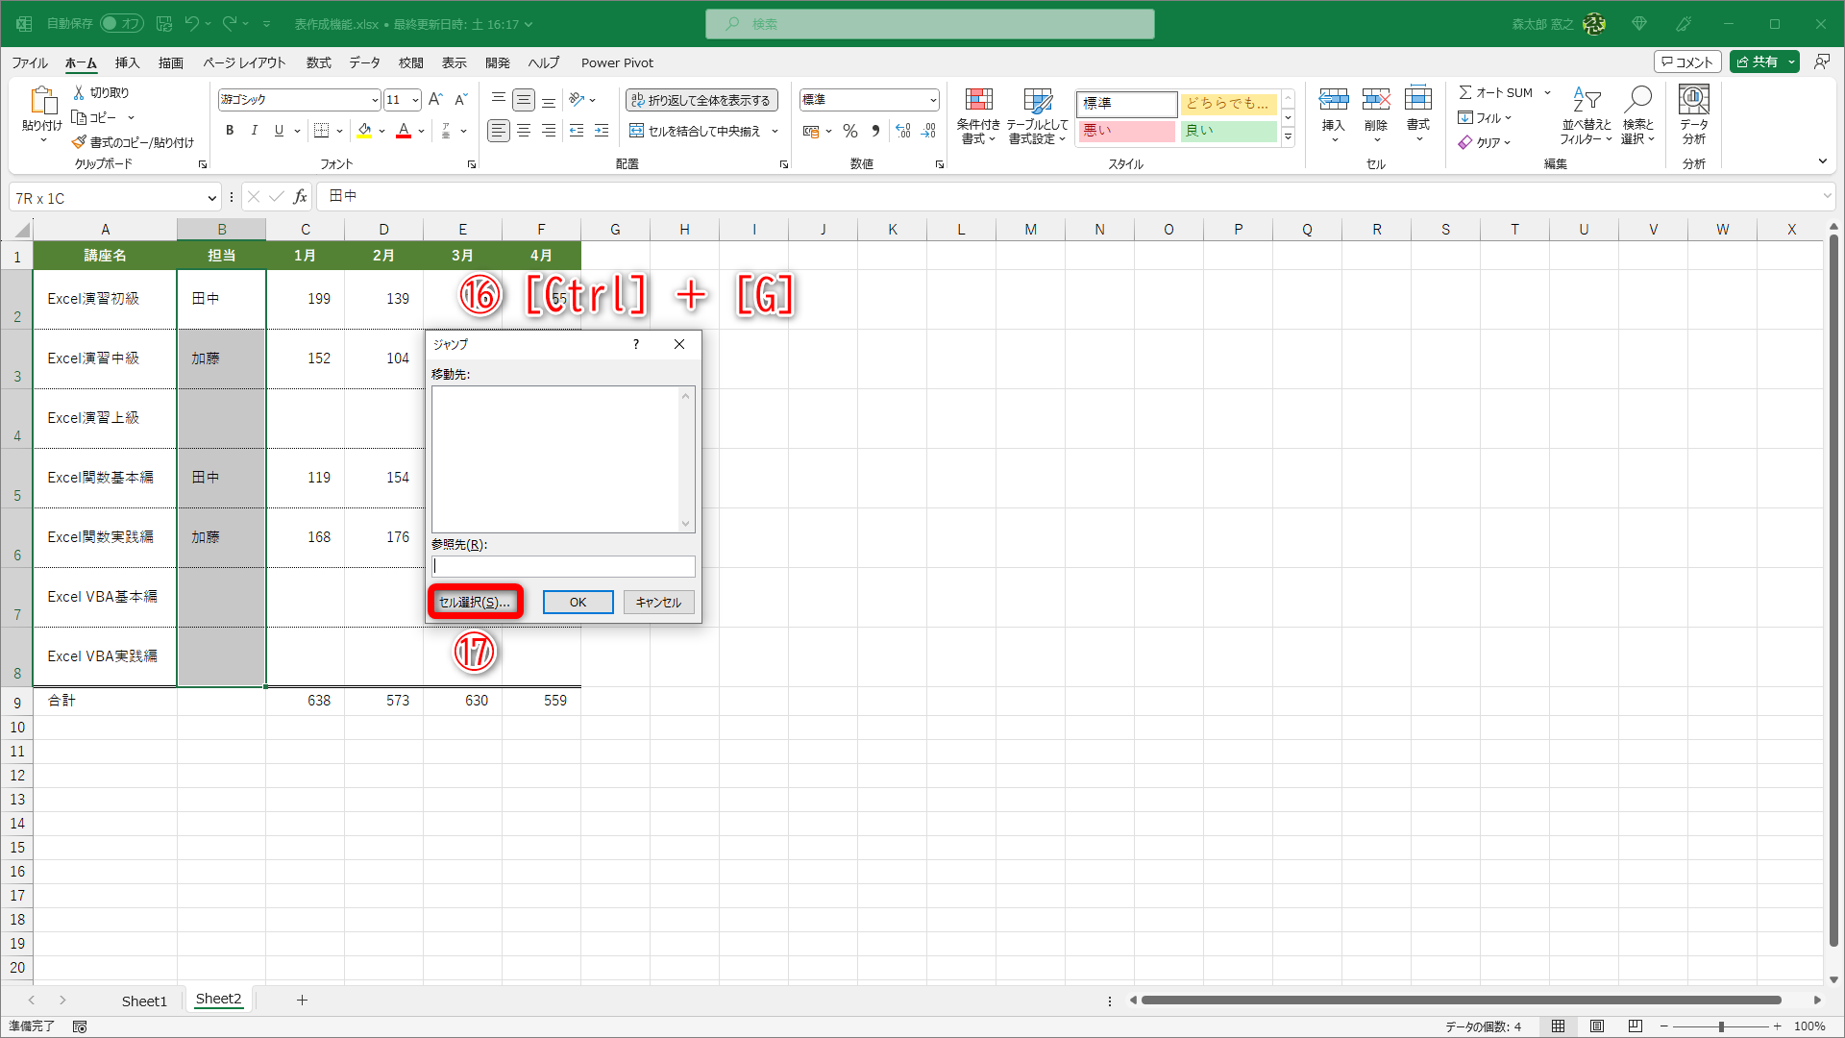Click the Format Painter brush icon
The height and width of the screenshot is (1038, 1845).
pyautogui.click(x=79, y=142)
